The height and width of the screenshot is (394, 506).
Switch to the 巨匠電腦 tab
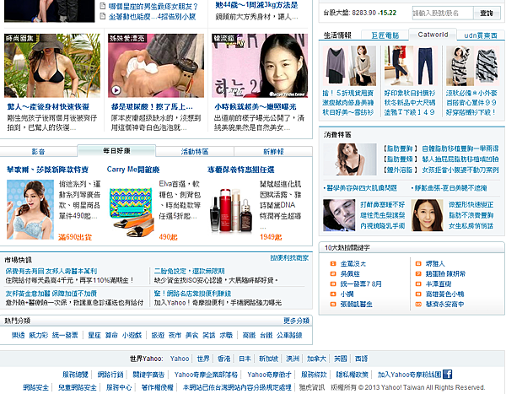(385, 35)
